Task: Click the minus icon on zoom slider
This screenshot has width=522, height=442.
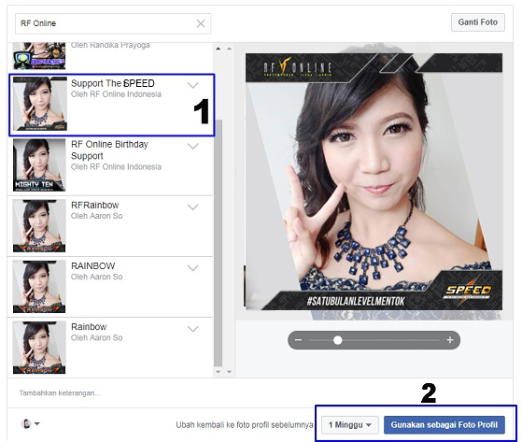Action: click(298, 340)
